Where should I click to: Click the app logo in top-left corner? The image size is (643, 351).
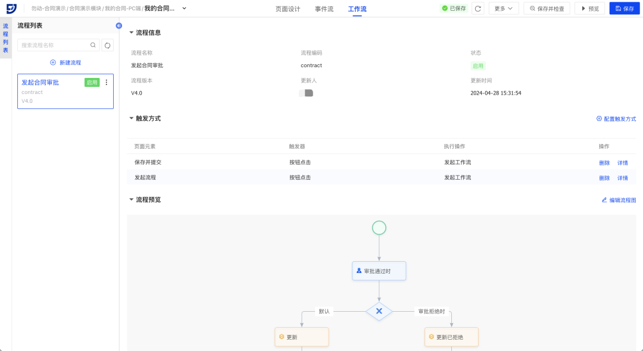11,8
